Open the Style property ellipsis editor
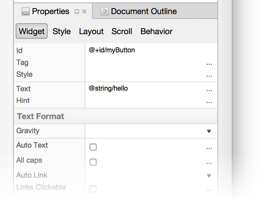The height and width of the screenshot is (200, 267). click(209, 75)
